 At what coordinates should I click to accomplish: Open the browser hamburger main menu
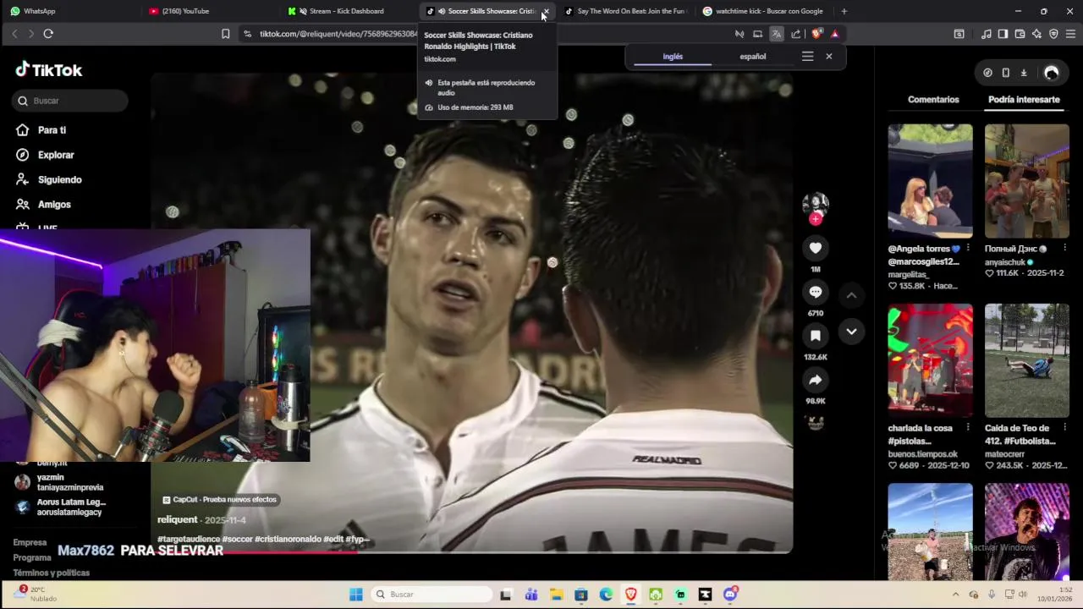point(1070,34)
